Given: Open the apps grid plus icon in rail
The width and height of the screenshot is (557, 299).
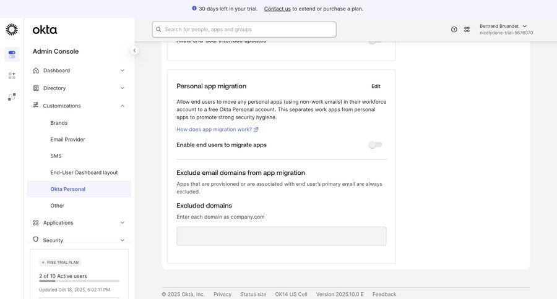Looking at the screenshot, I should click(12, 75).
